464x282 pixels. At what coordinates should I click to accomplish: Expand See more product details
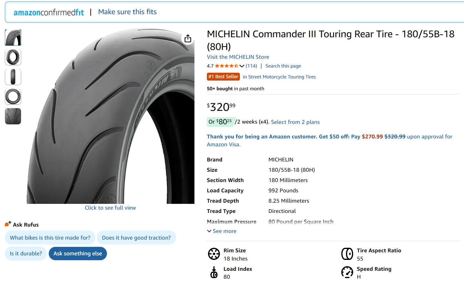(222, 231)
